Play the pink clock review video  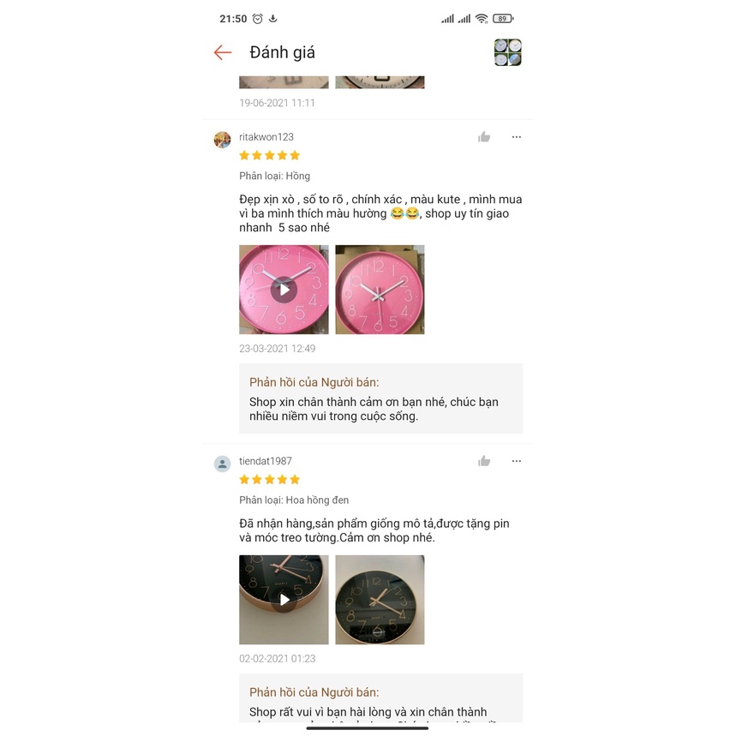coord(284,290)
